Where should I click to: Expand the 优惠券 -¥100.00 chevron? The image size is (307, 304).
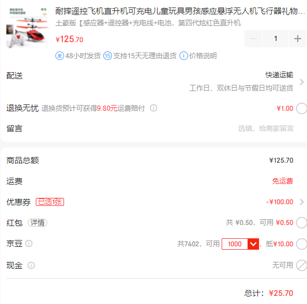click(302, 202)
